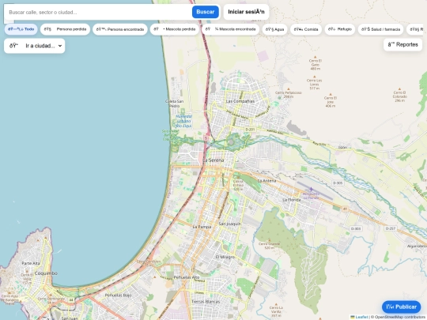Viewport: 427px width, 320px height.
Task: Select the Todo filter chip
Action: [21, 29]
